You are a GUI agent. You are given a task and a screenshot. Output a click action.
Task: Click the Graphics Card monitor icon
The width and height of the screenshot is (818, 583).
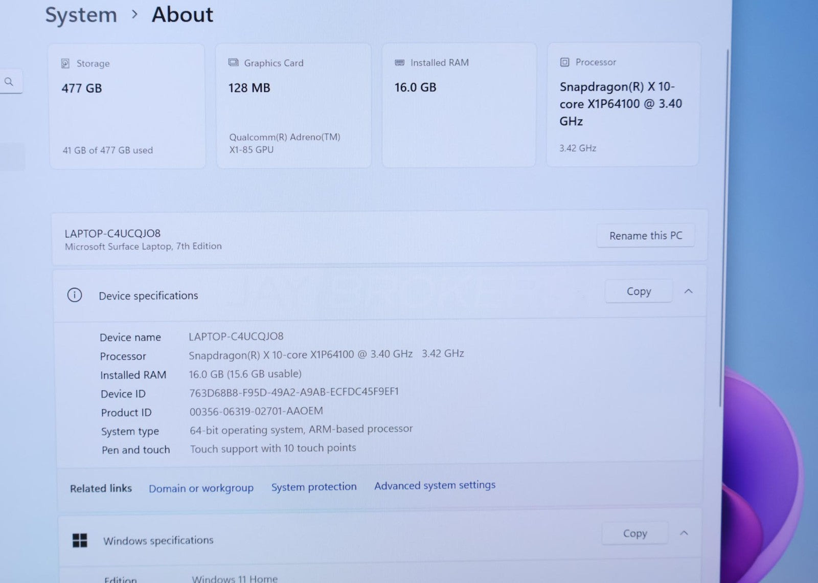pyautogui.click(x=233, y=62)
